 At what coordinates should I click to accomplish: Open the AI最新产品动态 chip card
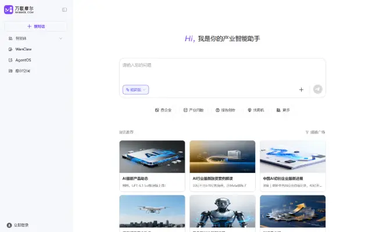(x=152, y=166)
